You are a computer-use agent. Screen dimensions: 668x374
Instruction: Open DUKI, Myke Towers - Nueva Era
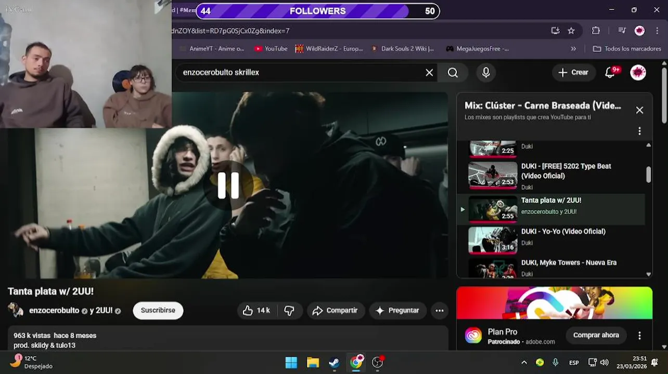point(551,268)
